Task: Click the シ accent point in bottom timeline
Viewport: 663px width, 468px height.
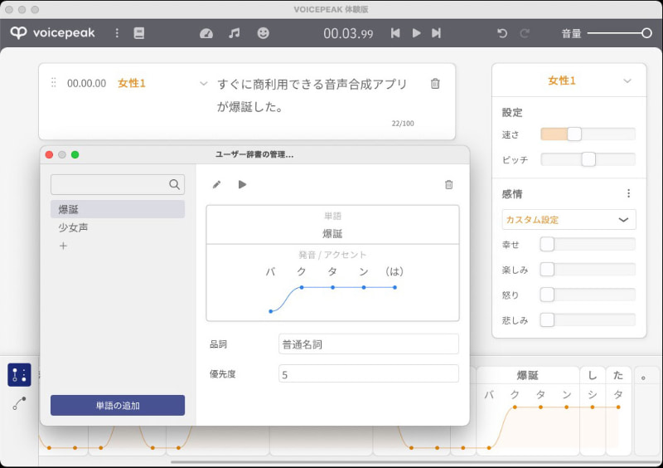Action: point(593,407)
